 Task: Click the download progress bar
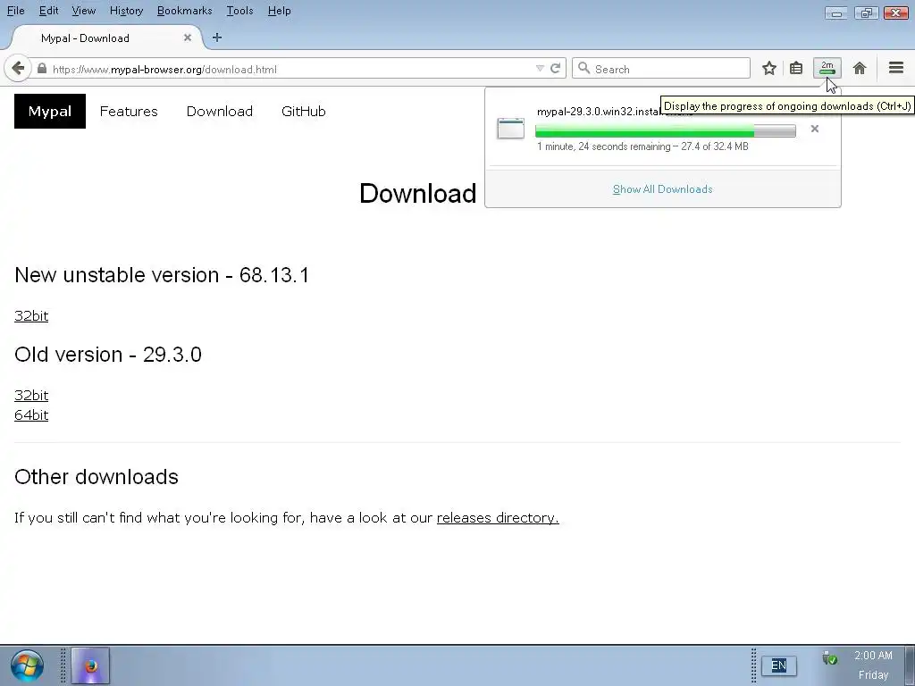(x=665, y=130)
